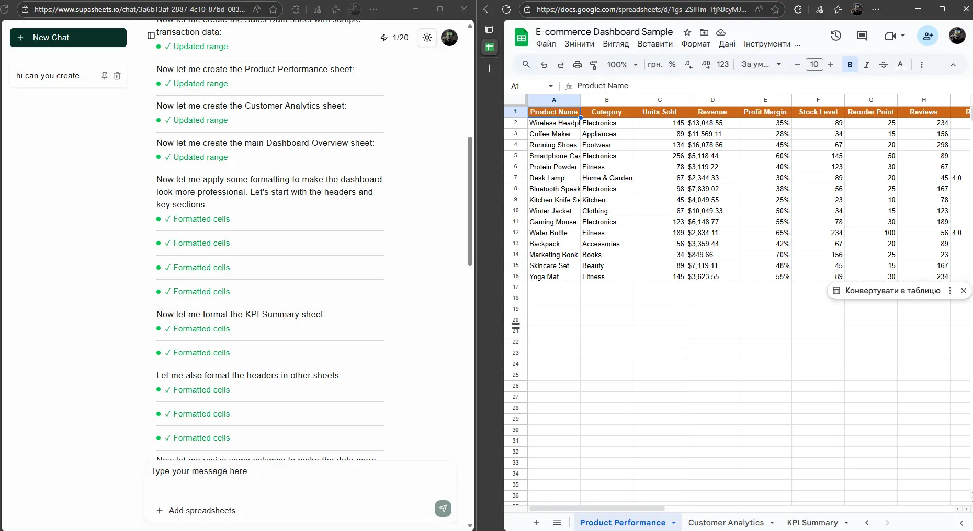Toggle bold formatting in Sheets
The width and height of the screenshot is (973, 531).
(x=850, y=65)
